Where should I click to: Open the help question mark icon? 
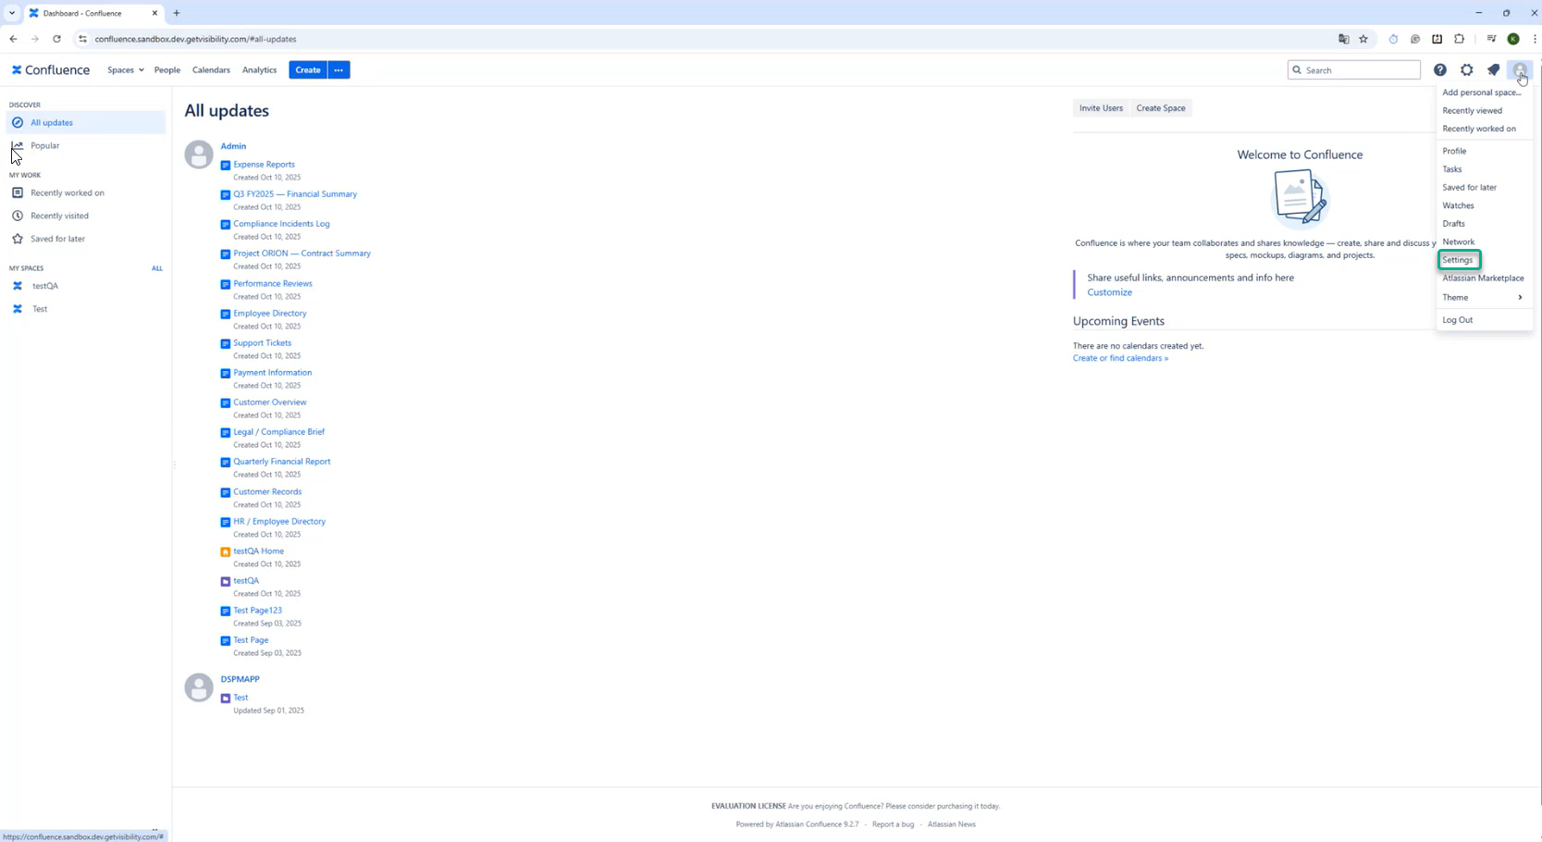[x=1440, y=70]
